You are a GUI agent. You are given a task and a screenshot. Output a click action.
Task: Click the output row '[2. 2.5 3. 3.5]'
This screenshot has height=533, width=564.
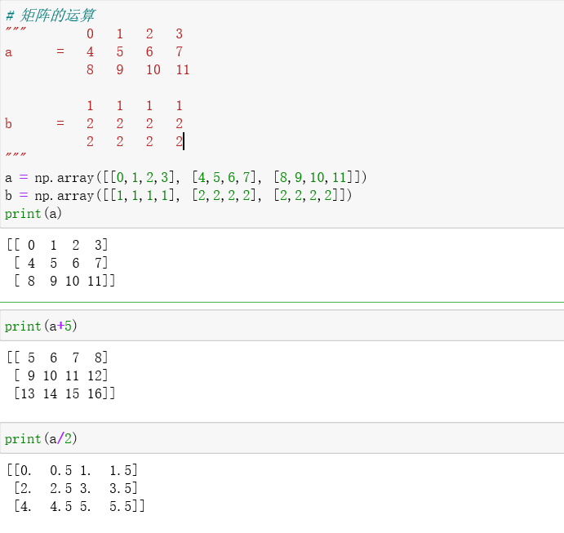76,488
